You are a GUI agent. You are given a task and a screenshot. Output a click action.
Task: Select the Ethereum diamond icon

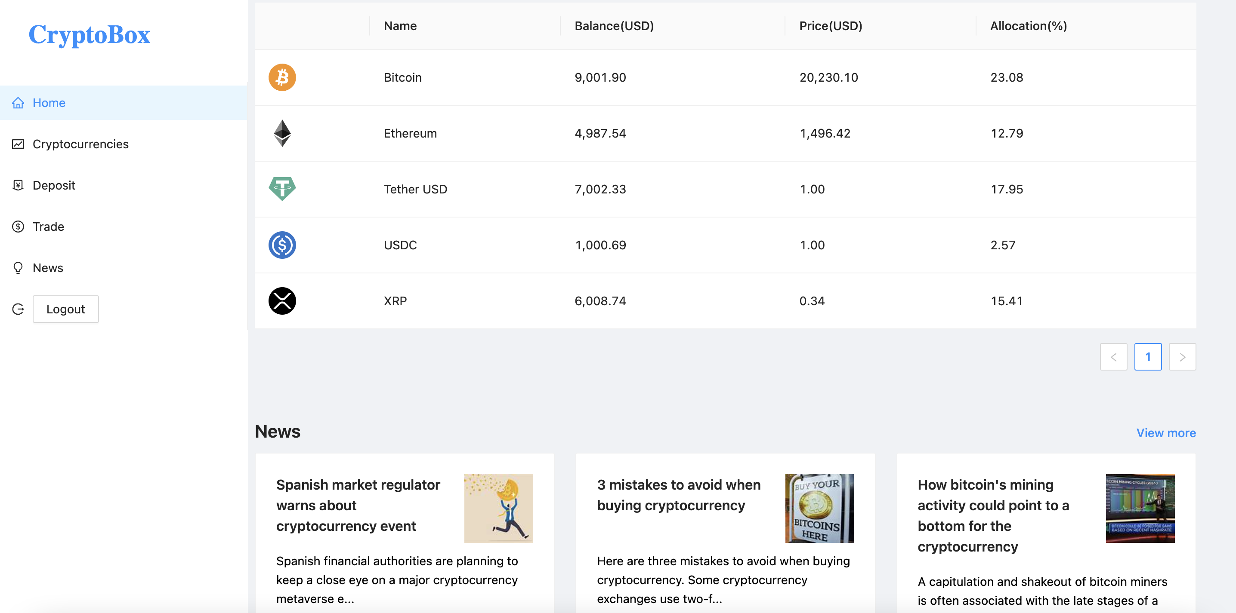tap(282, 133)
